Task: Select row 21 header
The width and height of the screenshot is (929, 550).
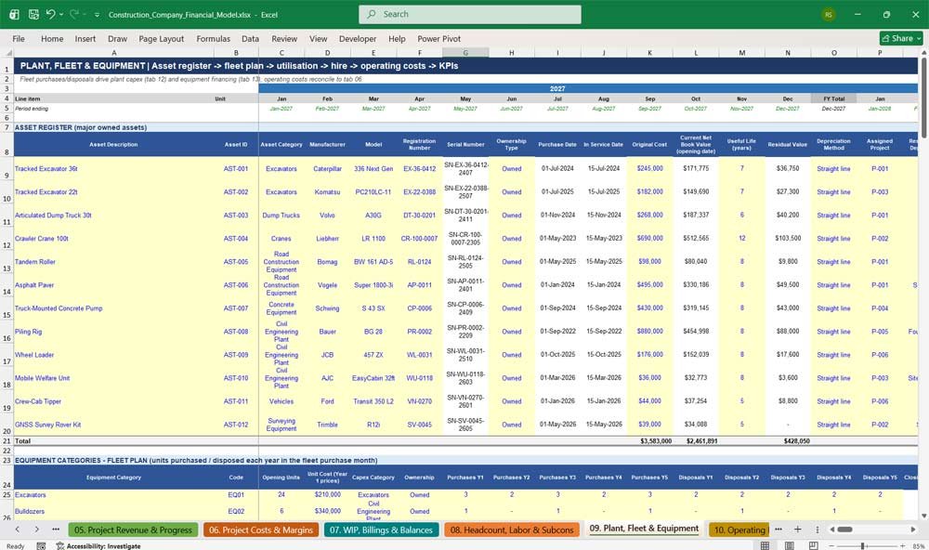Action: pos(7,441)
